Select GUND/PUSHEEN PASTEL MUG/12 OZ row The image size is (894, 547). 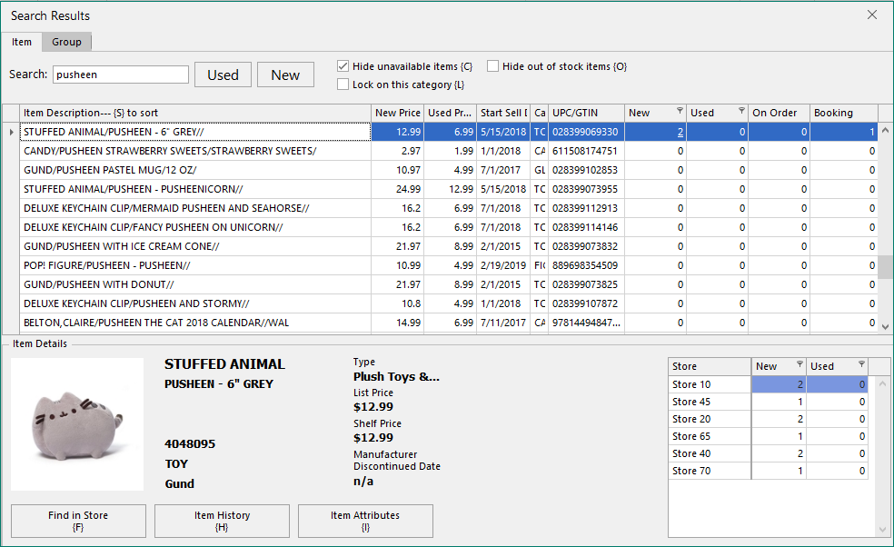[x=449, y=170]
